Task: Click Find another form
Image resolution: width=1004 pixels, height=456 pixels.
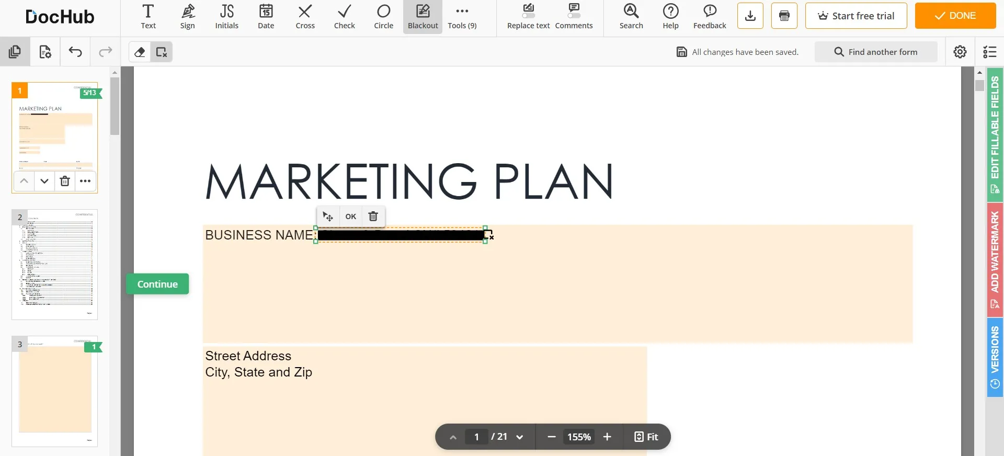Action: (x=876, y=52)
